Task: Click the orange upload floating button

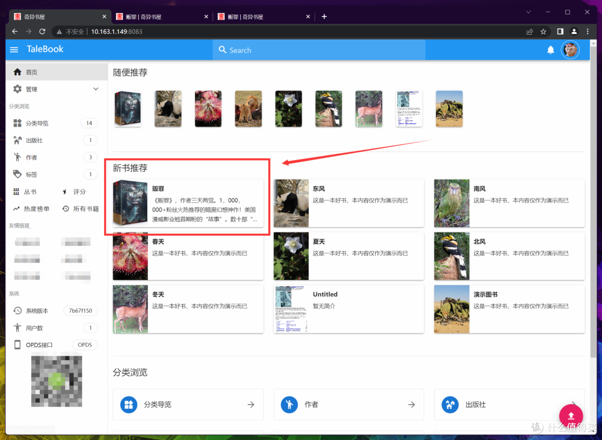Action: click(x=570, y=415)
